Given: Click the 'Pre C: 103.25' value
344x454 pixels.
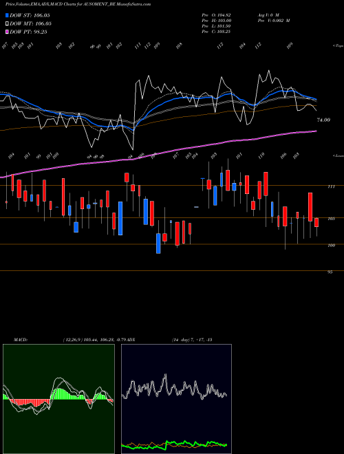Looking at the screenshot, I should [x=216, y=32].
